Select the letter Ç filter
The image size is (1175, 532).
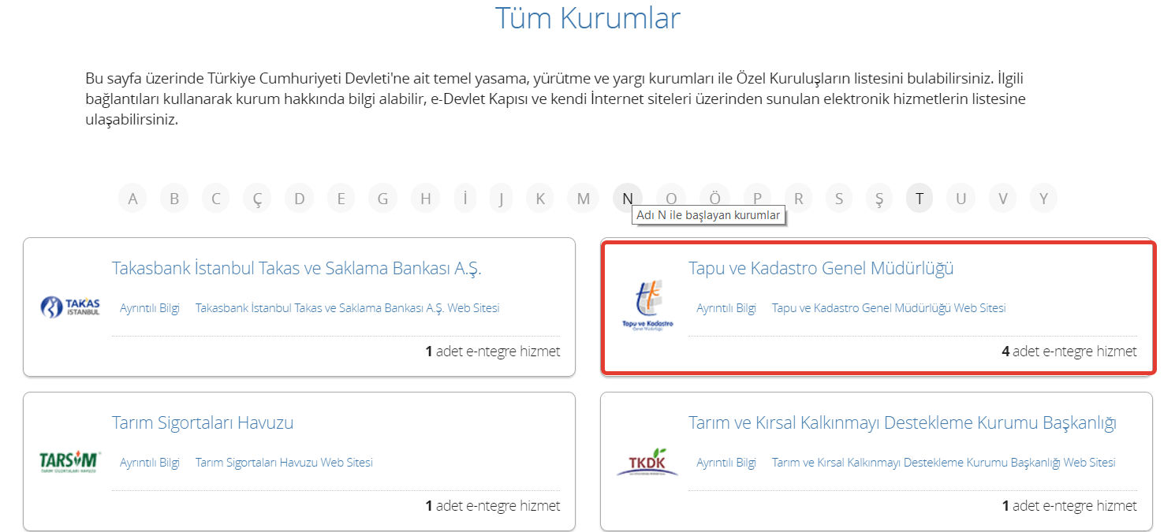[256, 198]
